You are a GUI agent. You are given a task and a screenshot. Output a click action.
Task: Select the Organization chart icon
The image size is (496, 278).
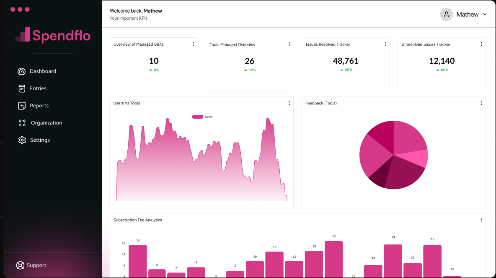click(x=22, y=123)
